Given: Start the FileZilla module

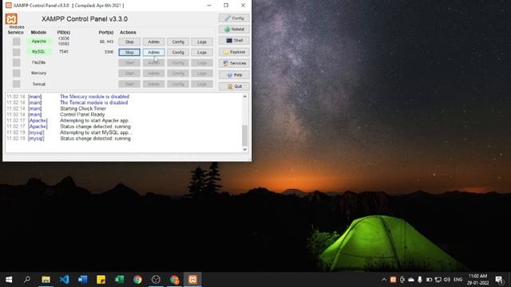Looking at the screenshot, I should (129, 62).
